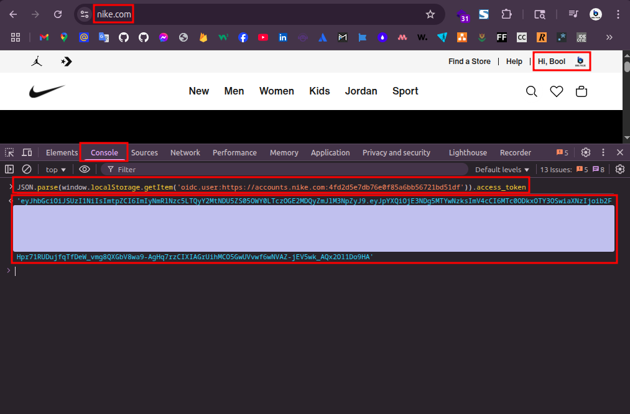Screen dimensions: 630x414
Task: Open Console settings gear
Action: (620, 170)
